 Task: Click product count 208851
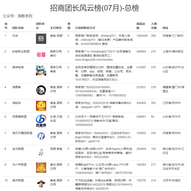[141, 117]
